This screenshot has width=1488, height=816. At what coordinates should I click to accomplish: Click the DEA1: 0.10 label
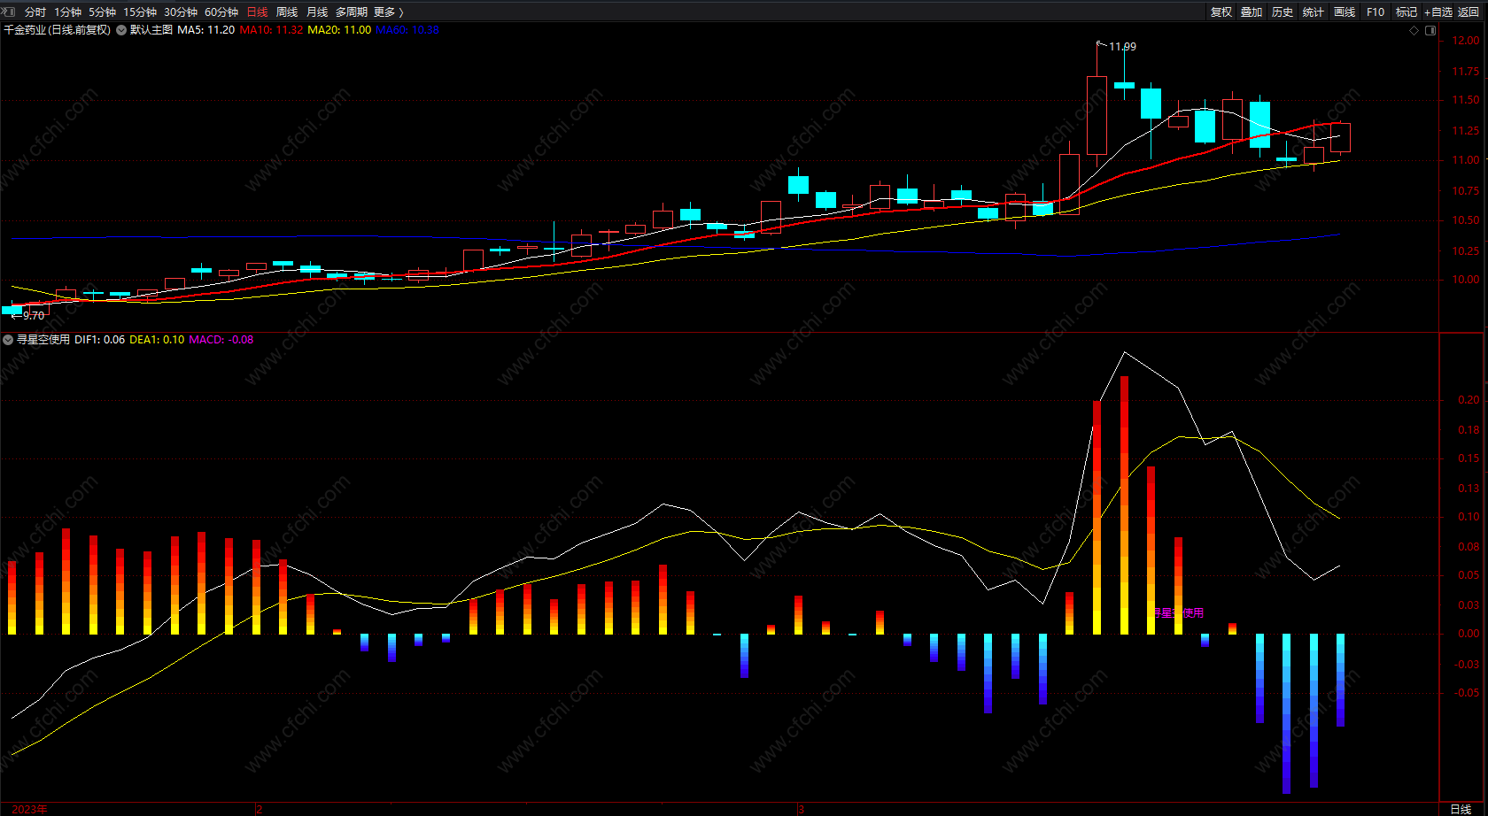point(157,340)
